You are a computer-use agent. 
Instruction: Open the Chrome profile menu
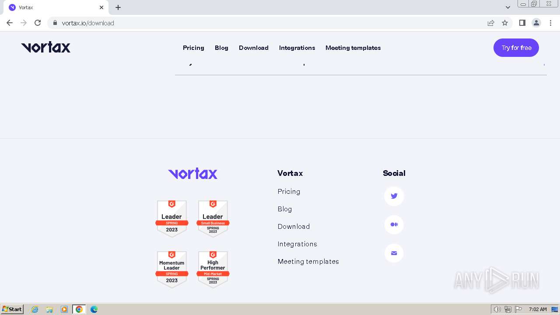[536, 23]
